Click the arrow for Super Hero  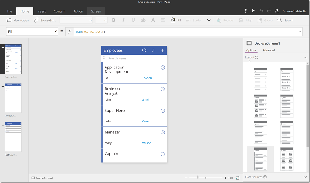163,111
